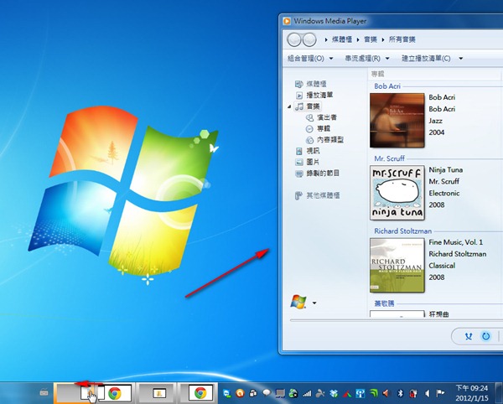Select the Richard Stoltzman album cover
The height and width of the screenshot is (404, 503).
pyautogui.click(x=397, y=265)
